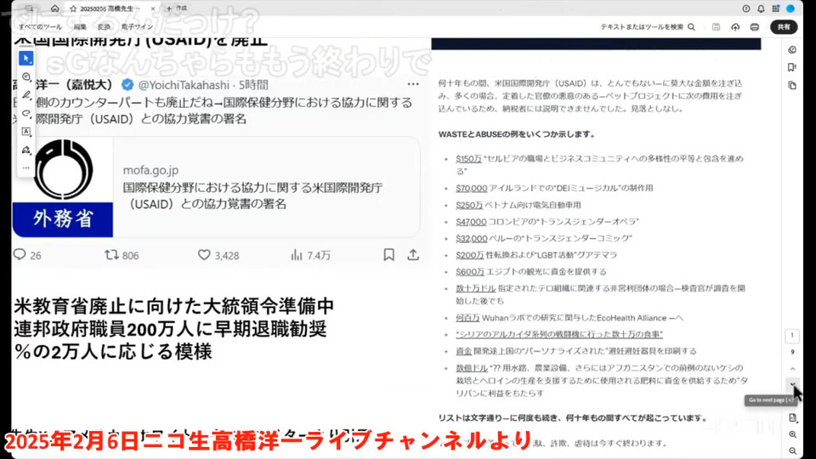Open the page thumbnails panel

(792, 85)
